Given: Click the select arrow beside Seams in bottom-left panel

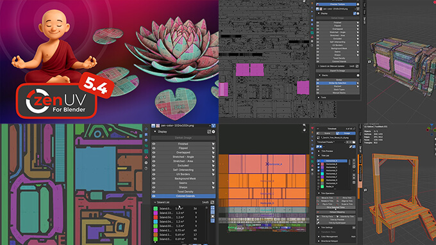Looking at the screenshot, I should pyautogui.click(x=214, y=183).
